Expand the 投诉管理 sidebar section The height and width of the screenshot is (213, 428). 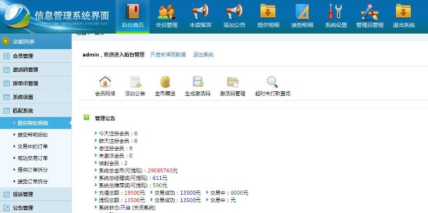point(36,194)
